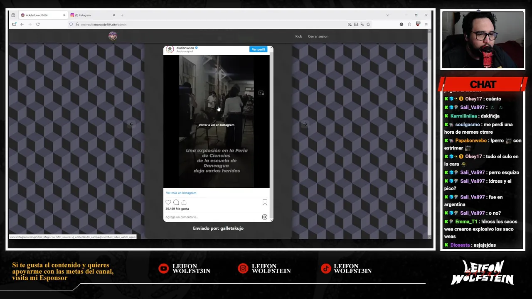Click the Ver perfil button

point(258,49)
